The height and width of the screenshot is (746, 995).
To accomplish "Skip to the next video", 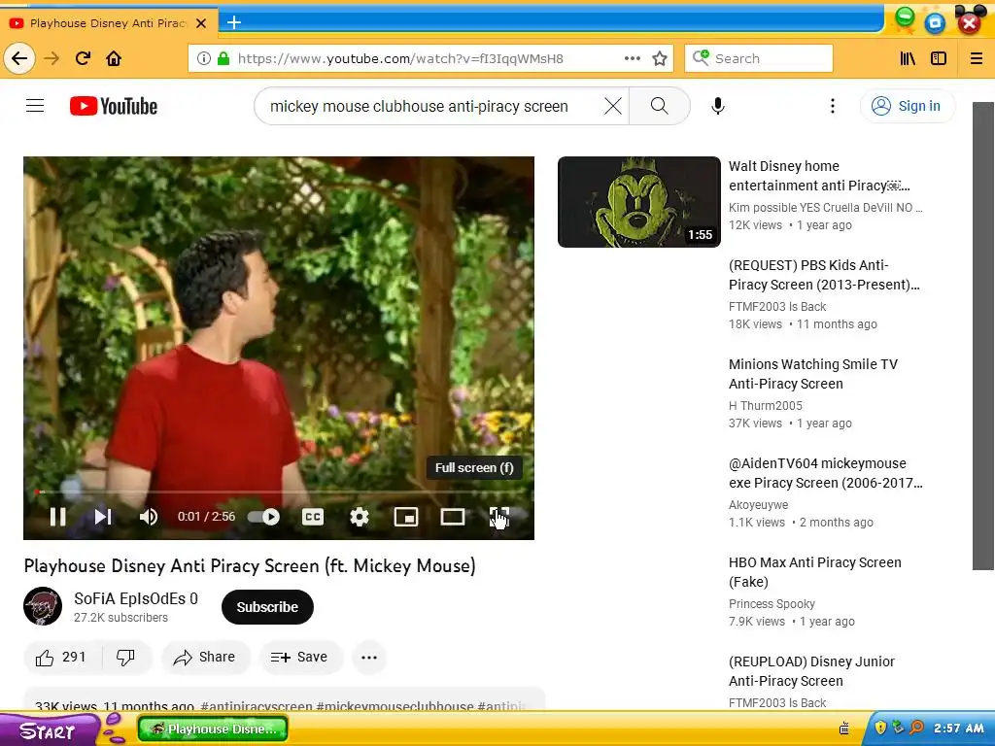I will [103, 517].
